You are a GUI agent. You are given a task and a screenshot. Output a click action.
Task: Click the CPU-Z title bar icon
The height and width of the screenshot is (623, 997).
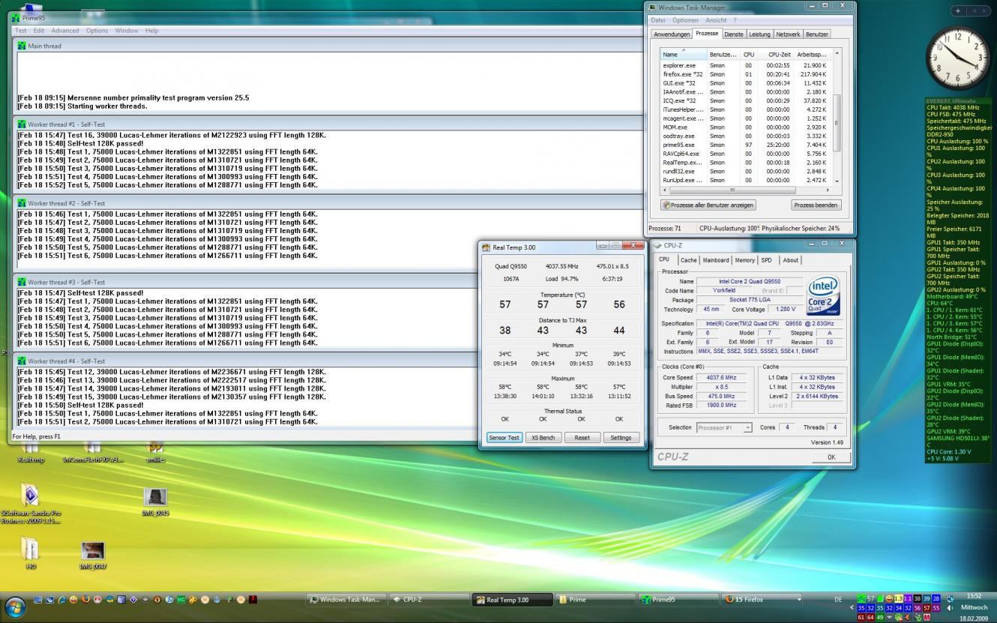pyautogui.click(x=657, y=245)
